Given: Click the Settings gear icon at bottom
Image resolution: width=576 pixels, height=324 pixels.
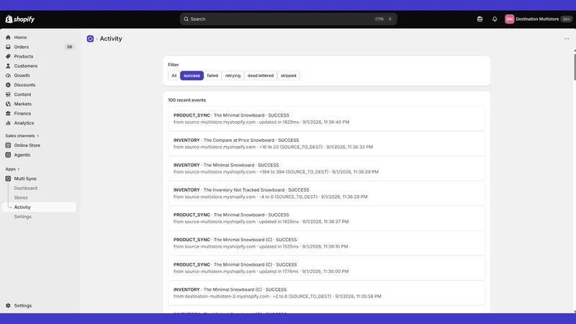Looking at the screenshot, I should pos(8,305).
